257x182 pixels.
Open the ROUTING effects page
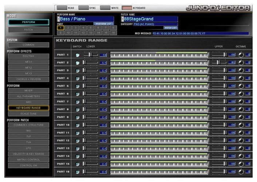pyautogui.click(x=29, y=56)
